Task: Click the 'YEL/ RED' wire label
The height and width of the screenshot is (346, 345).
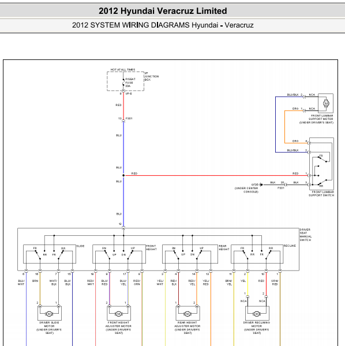Action: [206, 283]
